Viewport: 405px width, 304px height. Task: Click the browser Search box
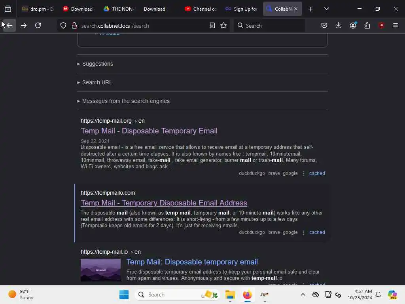click(x=270, y=26)
